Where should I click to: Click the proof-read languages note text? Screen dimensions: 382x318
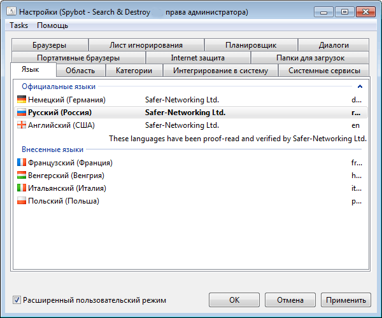pyautogui.click(x=237, y=139)
